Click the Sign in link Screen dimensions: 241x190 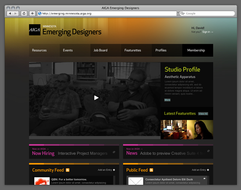click(208, 32)
